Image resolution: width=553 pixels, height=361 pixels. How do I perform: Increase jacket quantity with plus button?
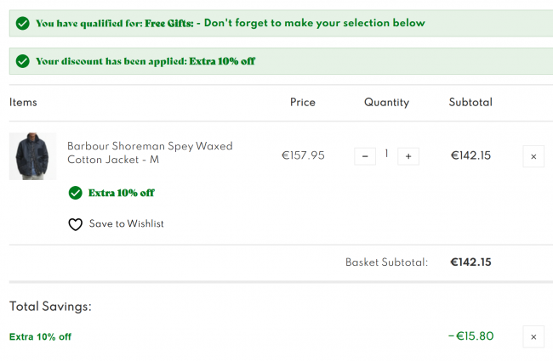(408, 156)
